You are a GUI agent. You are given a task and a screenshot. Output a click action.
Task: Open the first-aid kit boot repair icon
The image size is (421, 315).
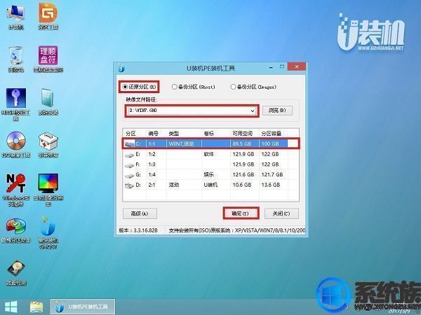pyautogui.click(x=48, y=144)
